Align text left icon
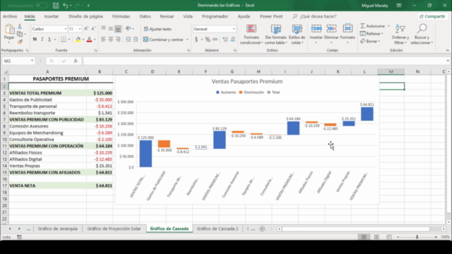The height and width of the screenshot is (254, 452). pos(103,40)
